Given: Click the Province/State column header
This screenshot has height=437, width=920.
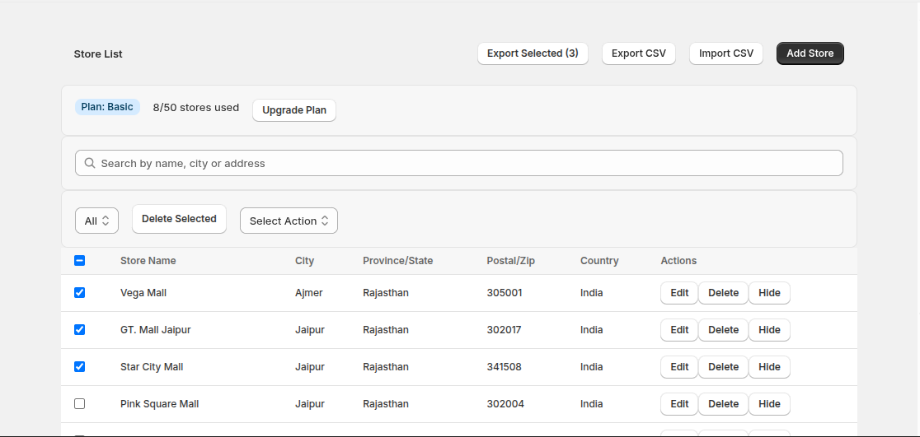Looking at the screenshot, I should coord(398,261).
